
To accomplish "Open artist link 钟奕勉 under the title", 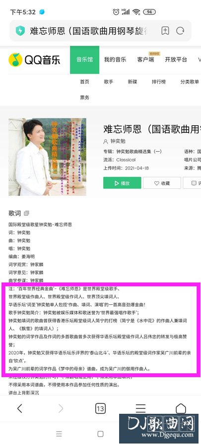I will click(118, 141).
